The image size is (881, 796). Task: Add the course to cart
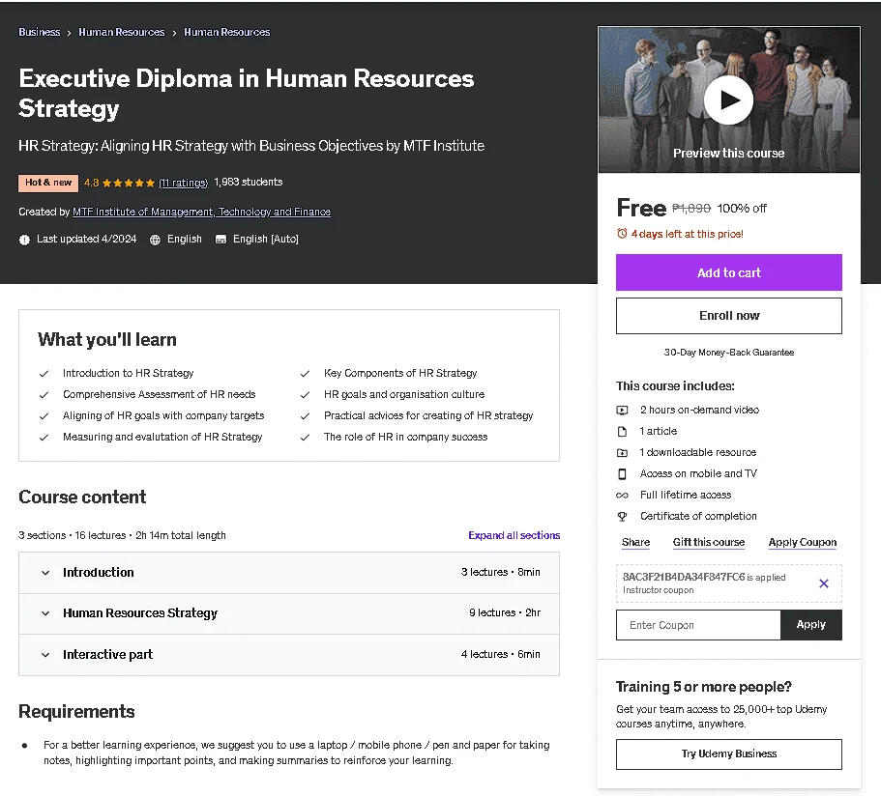coord(729,272)
